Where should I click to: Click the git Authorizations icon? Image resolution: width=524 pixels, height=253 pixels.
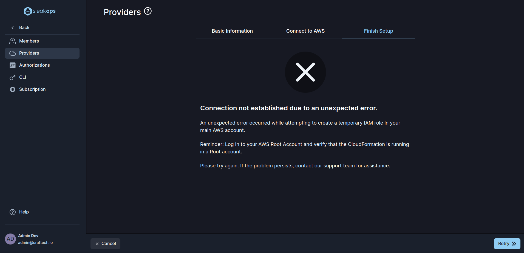coord(13,65)
